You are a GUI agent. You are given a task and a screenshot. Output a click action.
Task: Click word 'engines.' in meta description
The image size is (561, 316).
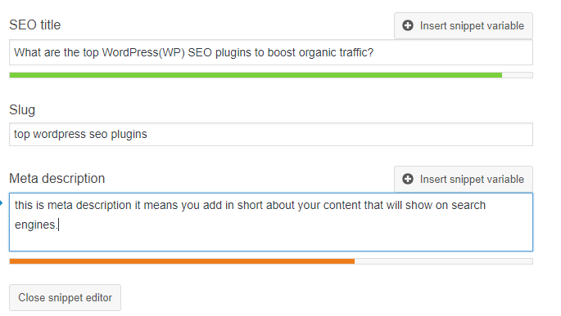[35, 225]
